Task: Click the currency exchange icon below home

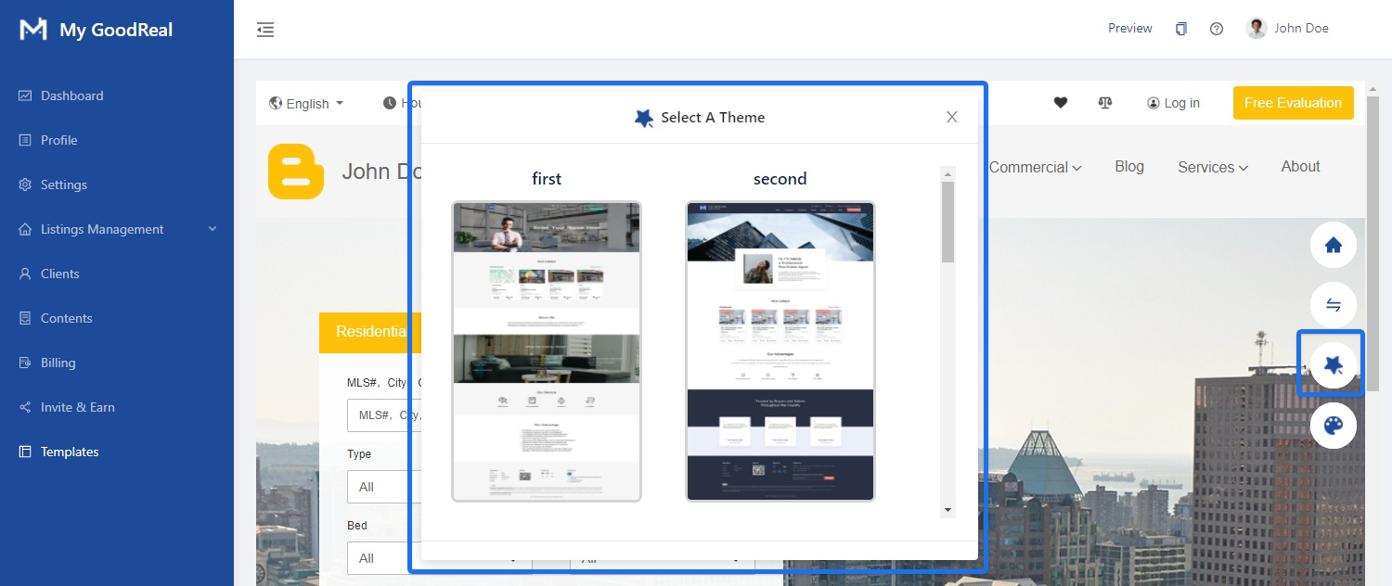Action: 1333,304
